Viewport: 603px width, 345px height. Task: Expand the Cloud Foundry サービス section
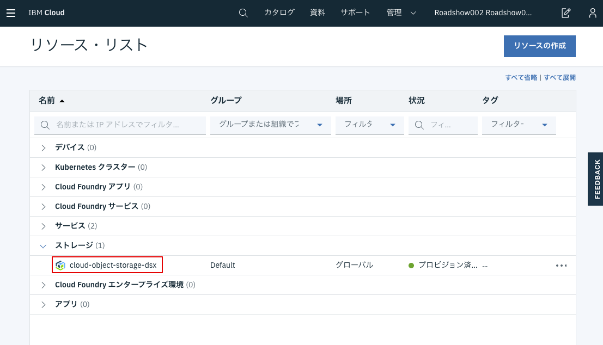[x=44, y=207]
